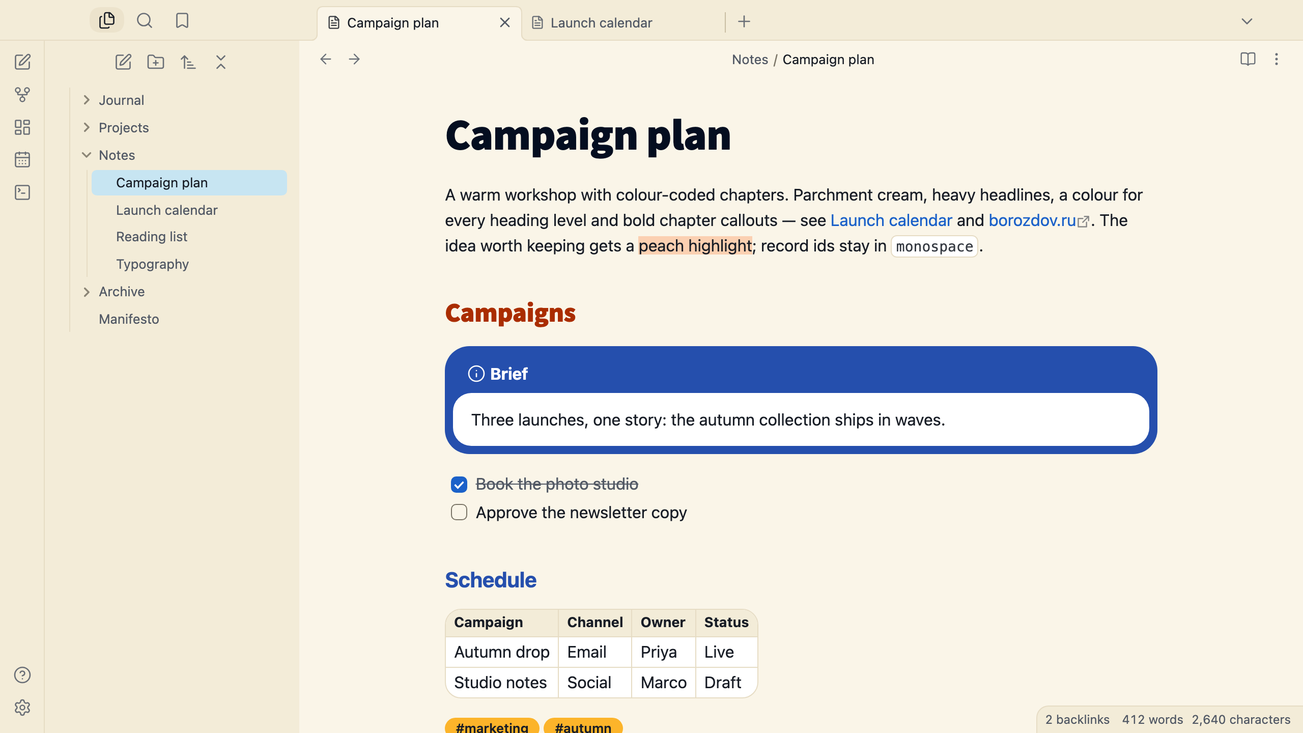The height and width of the screenshot is (733, 1303).
Task: Open command palette terminal icon
Action: pos(22,192)
